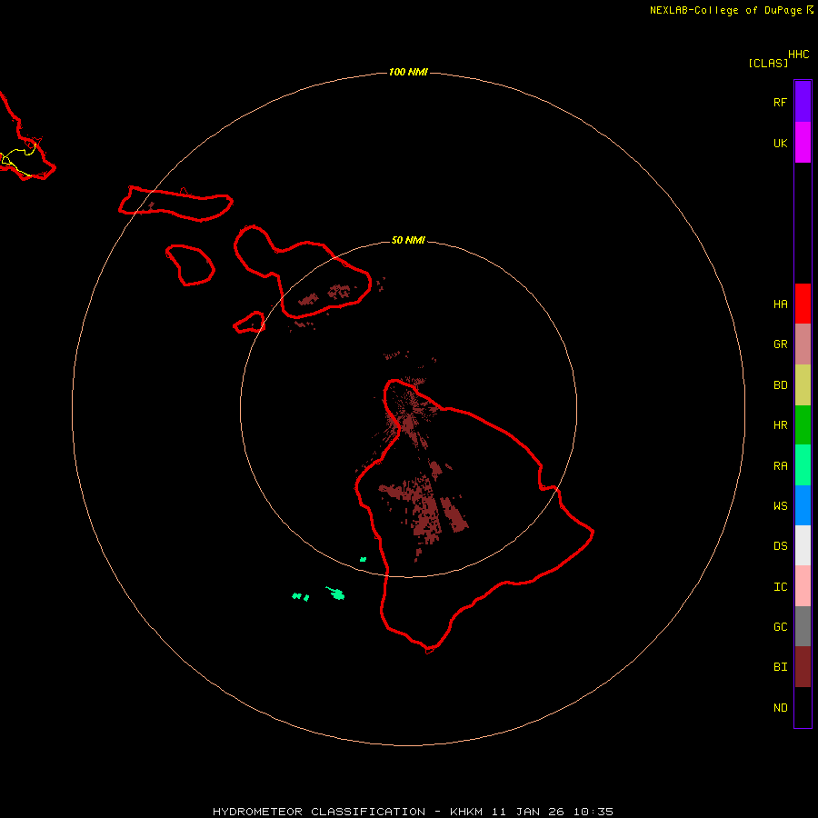
Task: Click the HR green legend swatch
Action: 803,425
